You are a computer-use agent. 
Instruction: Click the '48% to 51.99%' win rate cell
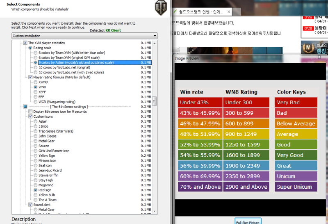pyautogui.click(x=200, y=134)
